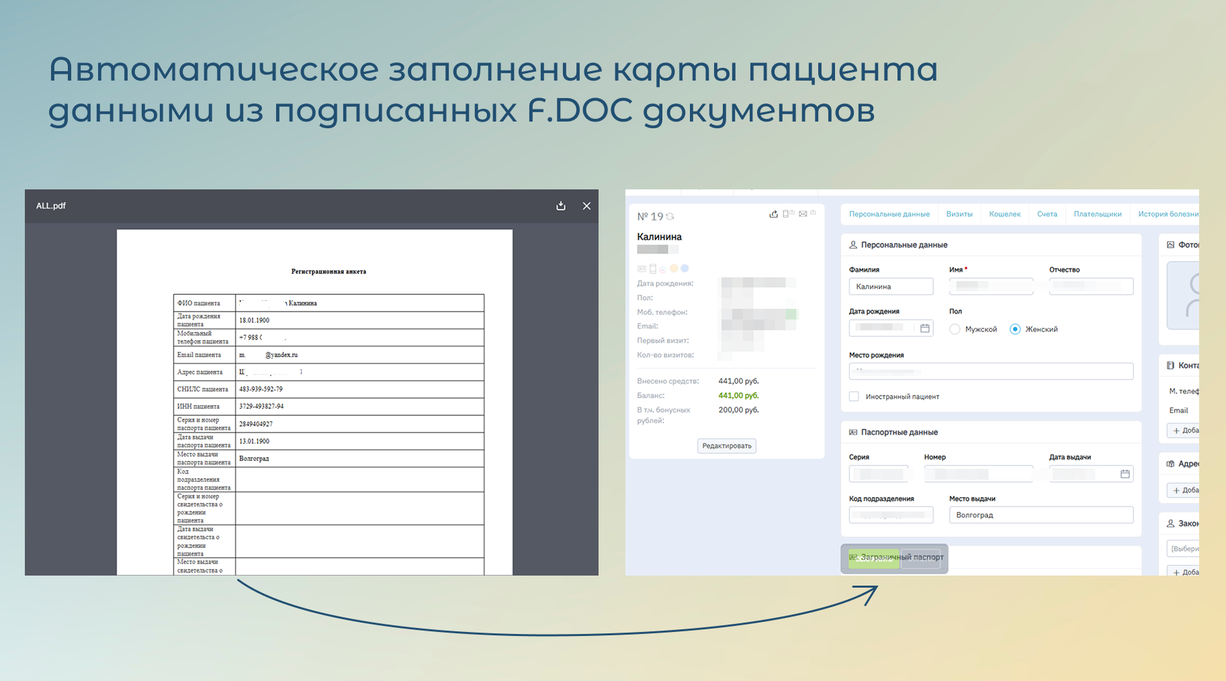Click the yellow circle tag on patient card
Screen dimensions: 1226x681
[x=674, y=269]
